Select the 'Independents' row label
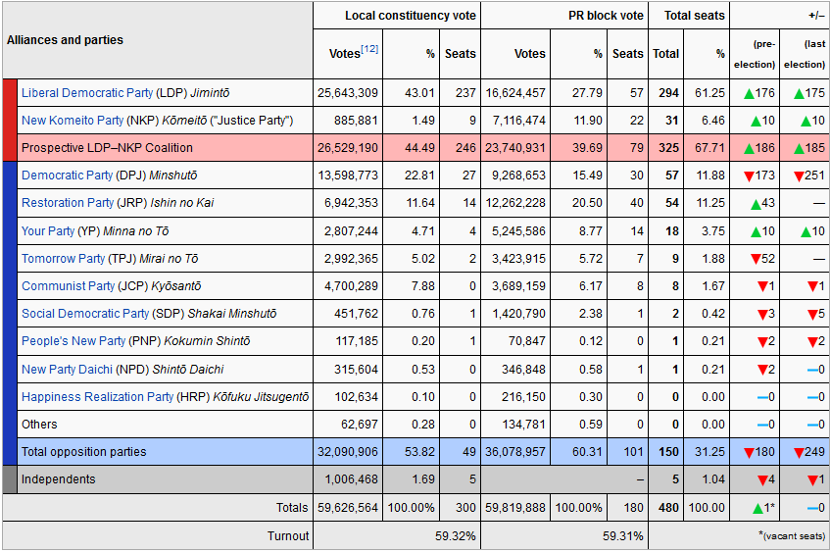831x553 pixels. coord(58,479)
